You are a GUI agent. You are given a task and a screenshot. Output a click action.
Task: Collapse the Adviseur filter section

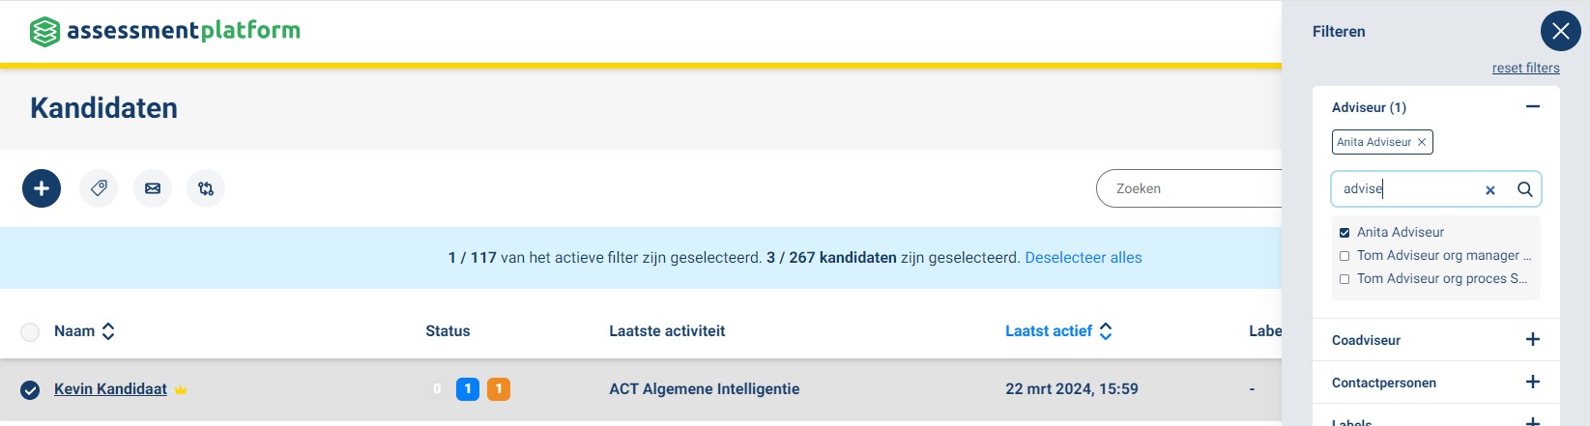(1533, 106)
